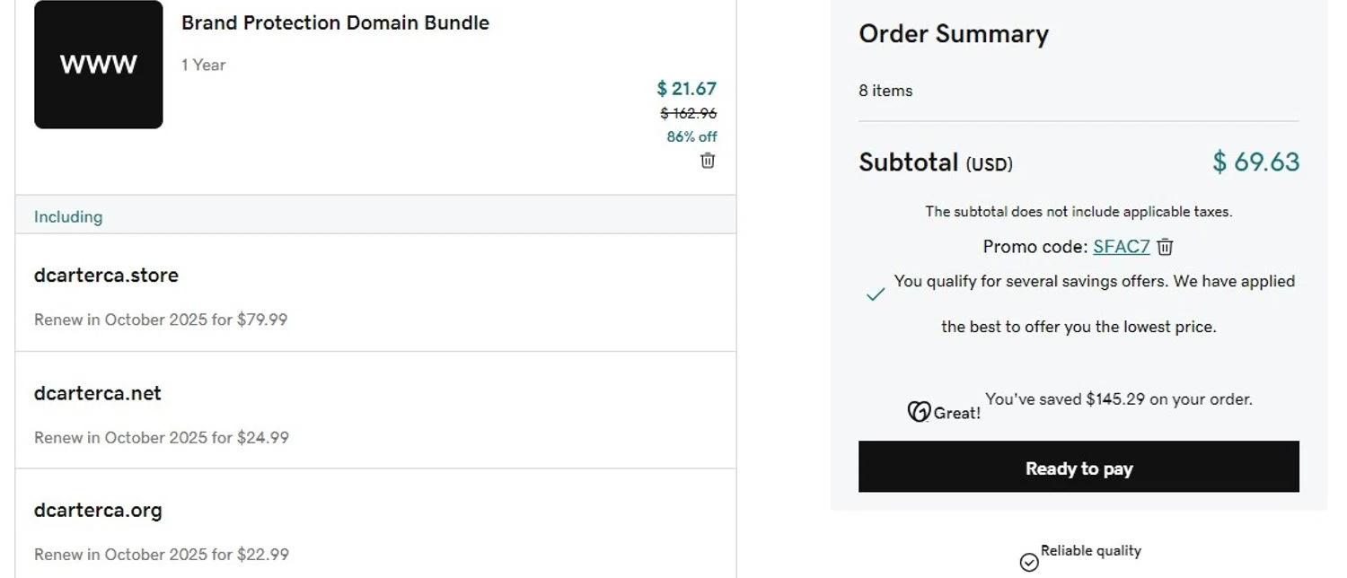Viewport: 1347px width, 578px height.
Task: Click the $ 21.67 bundle price
Action: 686,88
